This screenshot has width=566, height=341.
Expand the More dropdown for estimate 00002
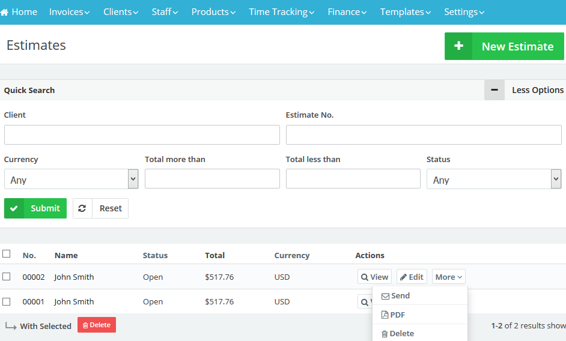(x=448, y=277)
